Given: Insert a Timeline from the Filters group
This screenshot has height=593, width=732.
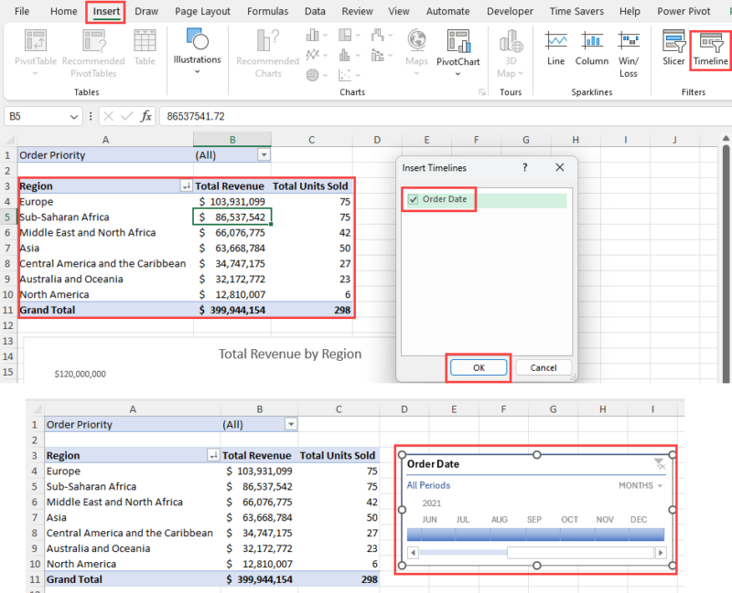Looking at the screenshot, I should (x=710, y=52).
